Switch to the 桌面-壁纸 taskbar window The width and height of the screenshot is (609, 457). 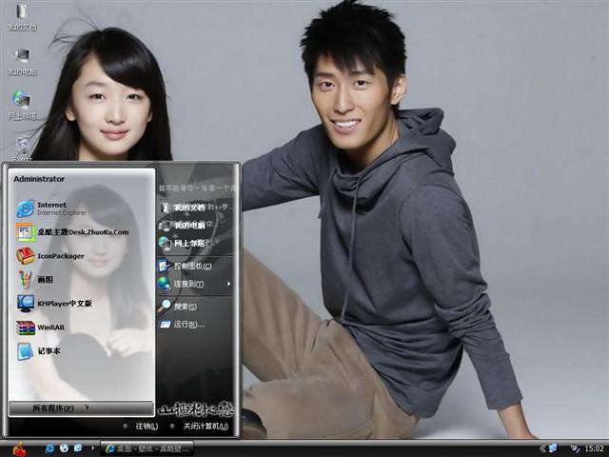pos(147,447)
